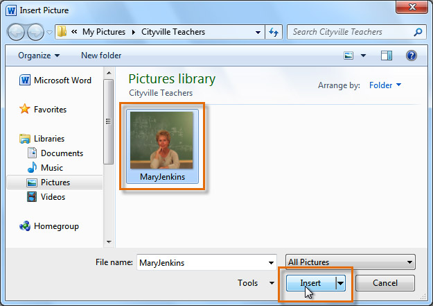This screenshot has width=433, height=306.
Task: Open the Arrange by Folder dropdown
Action: pyautogui.click(x=385, y=85)
